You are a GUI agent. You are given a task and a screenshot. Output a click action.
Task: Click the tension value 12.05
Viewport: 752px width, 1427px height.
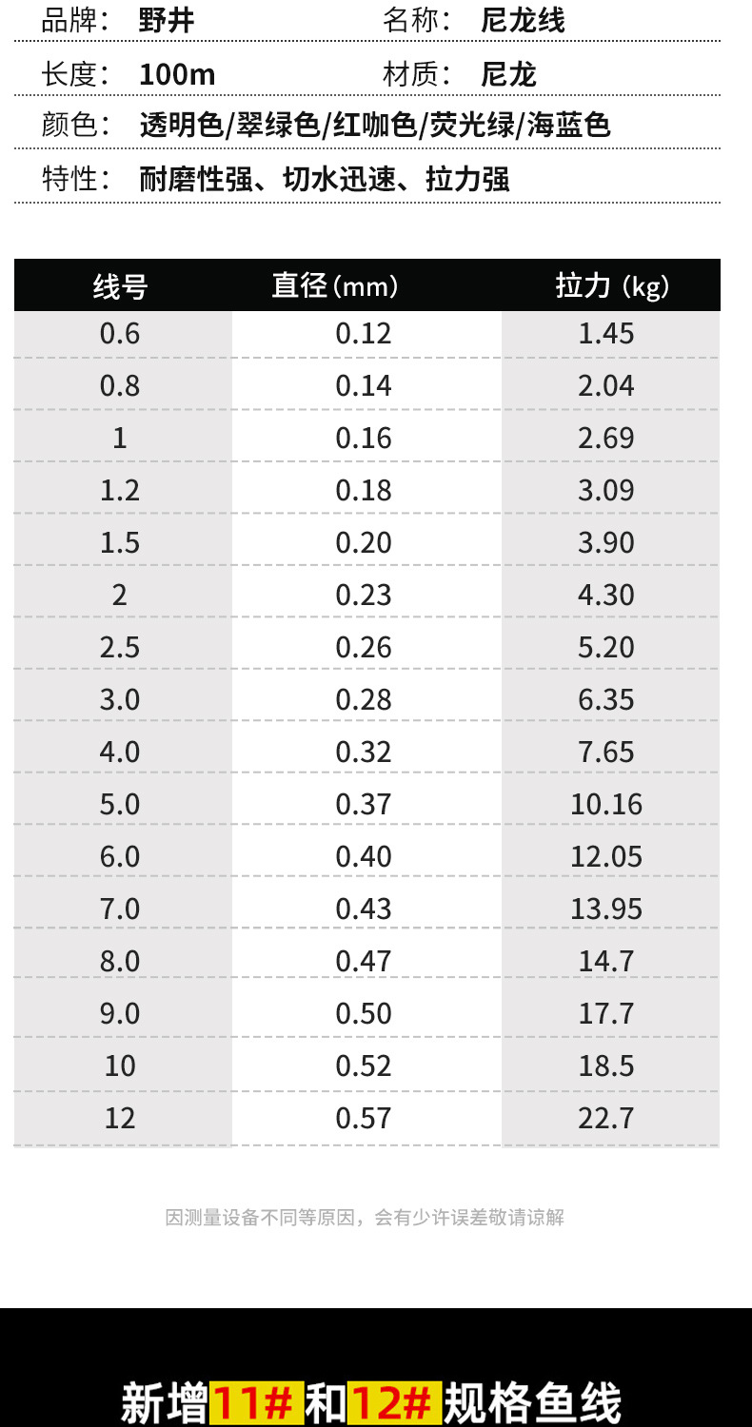606,857
